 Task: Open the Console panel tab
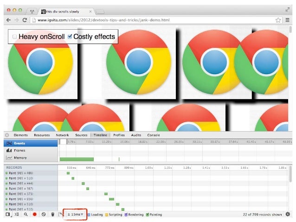(154, 135)
